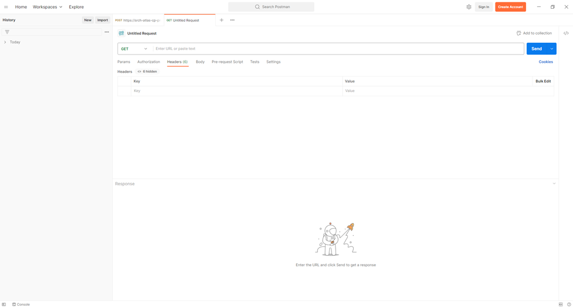Show the 6 hidden headers
Screen dimensions: 573x308
coord(148,72)
